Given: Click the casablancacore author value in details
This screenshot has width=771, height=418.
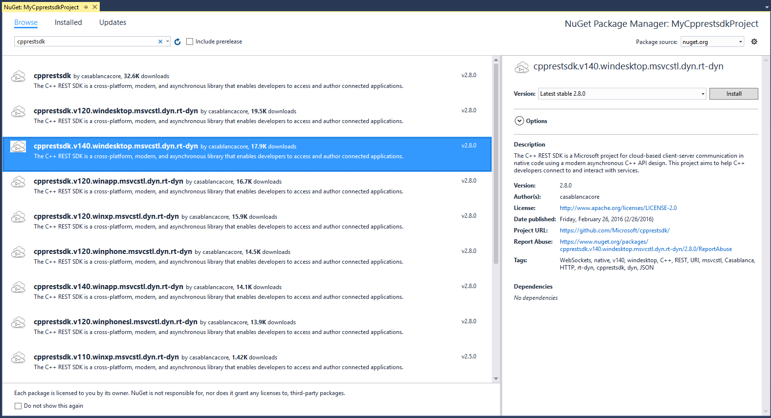Looking at the screenshot, I should click(x=579, y=197).
